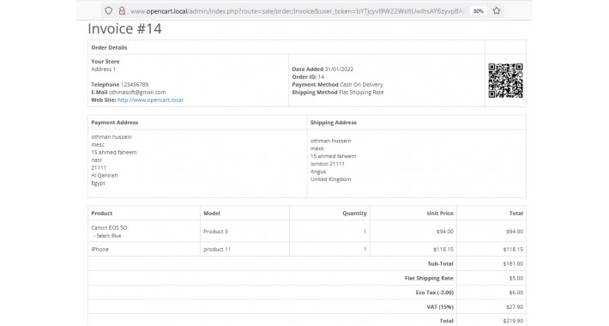The image size is (609, 326).
Task: Click london 21111 in shipping address
Action: (x=328, y=164)
